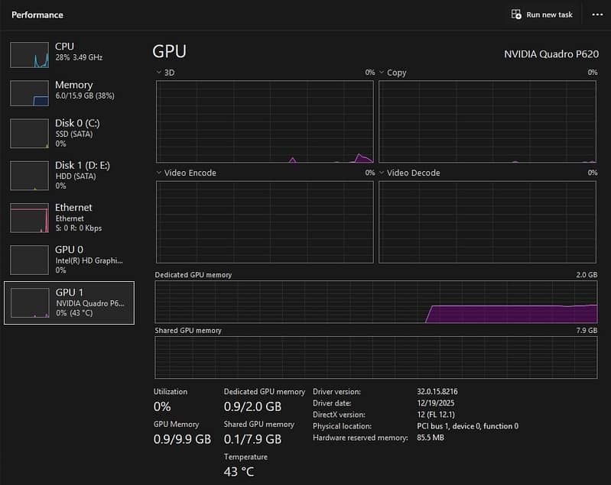Click the S: 0 R: 0 Kbps reading
Viewport: 611px width, 485px height.
pos(78,228)
